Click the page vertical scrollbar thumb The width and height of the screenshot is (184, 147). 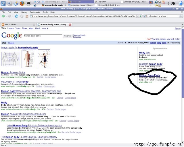pyautogui.click(x=183, y=63)
